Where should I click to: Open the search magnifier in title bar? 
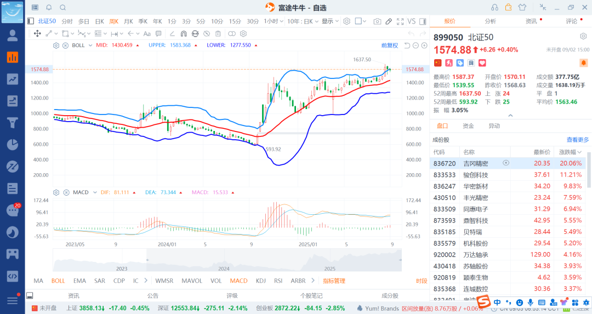click(63, 8)
